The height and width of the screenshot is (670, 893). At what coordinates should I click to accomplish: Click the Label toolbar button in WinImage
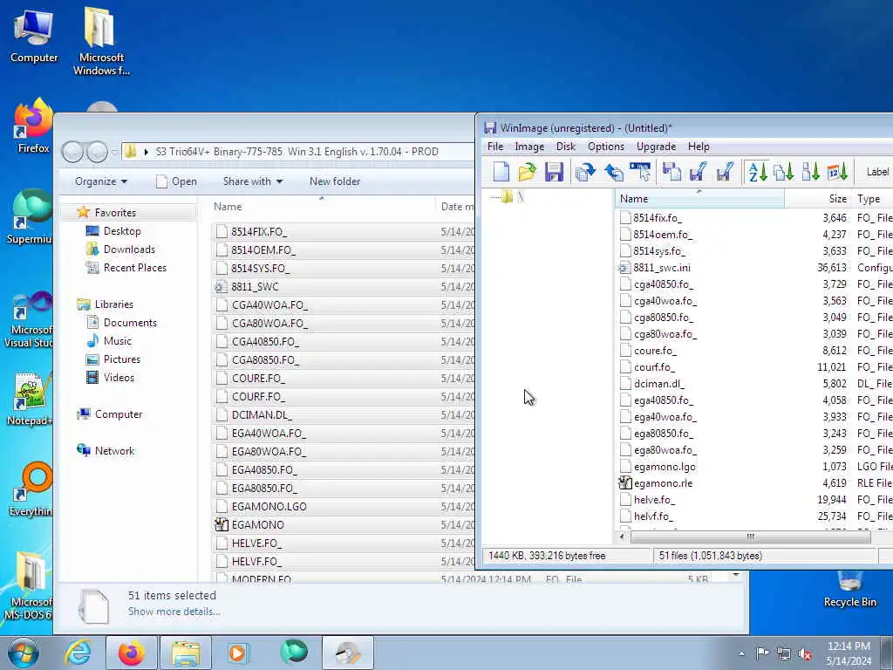(x=877, y=172)
